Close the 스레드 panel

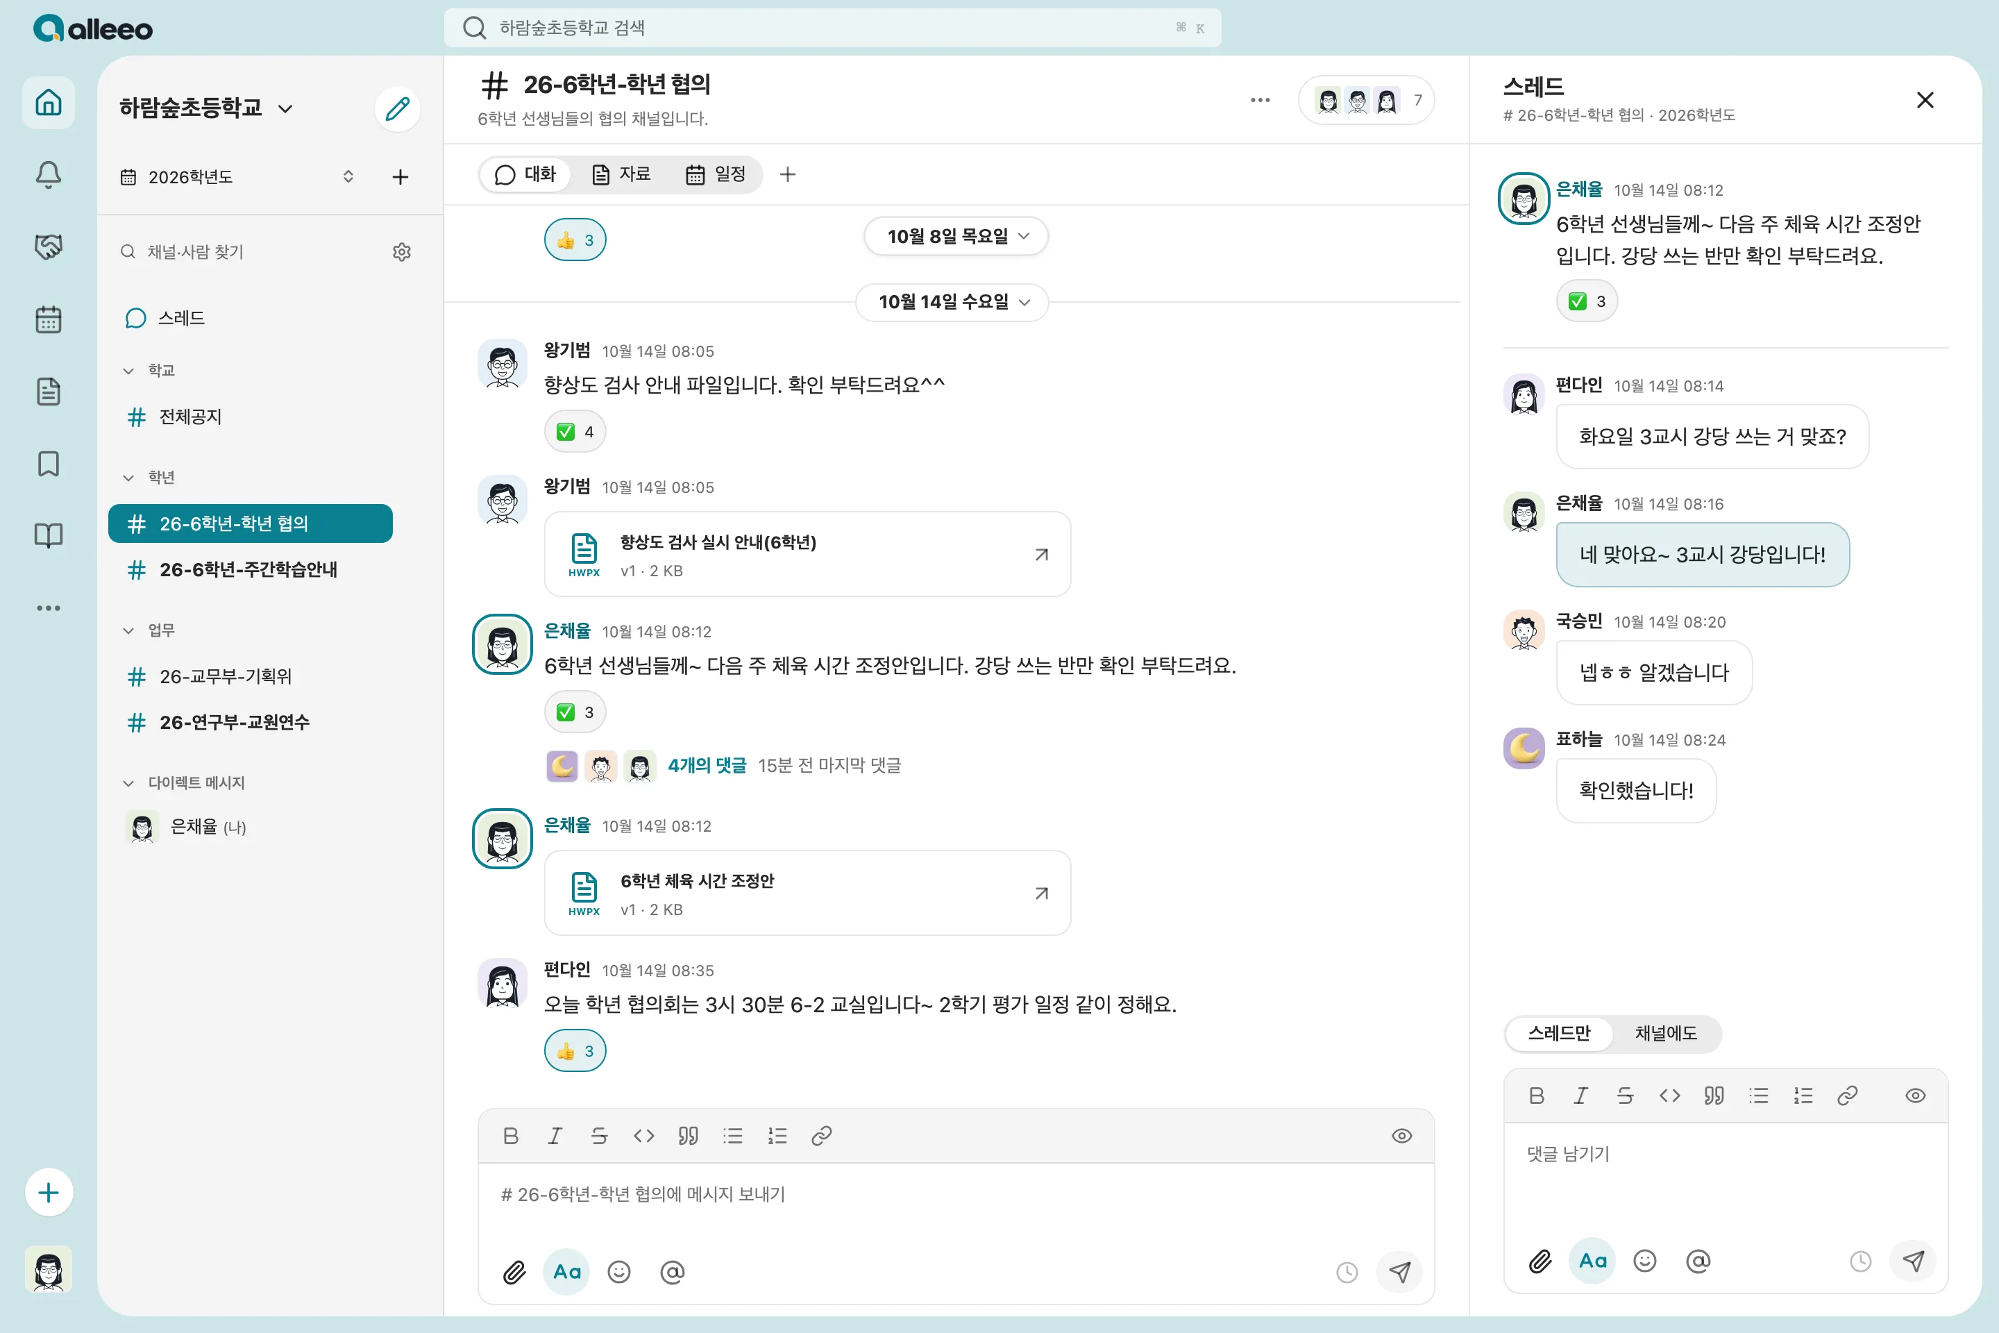(1925, 100)
